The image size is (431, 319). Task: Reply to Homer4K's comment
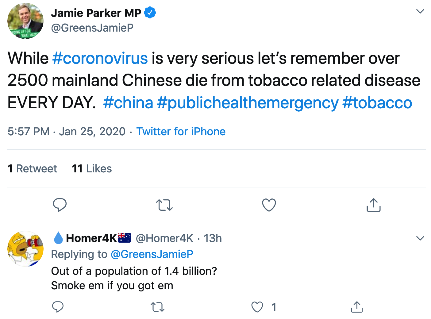point(58,307)
